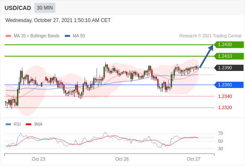Viewport: 245px width, 166px height.
Task: Click the pink MA 20 color swatch
Action: click(8, 36)
